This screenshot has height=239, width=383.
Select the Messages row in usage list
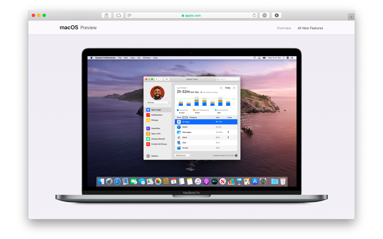[x=206, y=132]
